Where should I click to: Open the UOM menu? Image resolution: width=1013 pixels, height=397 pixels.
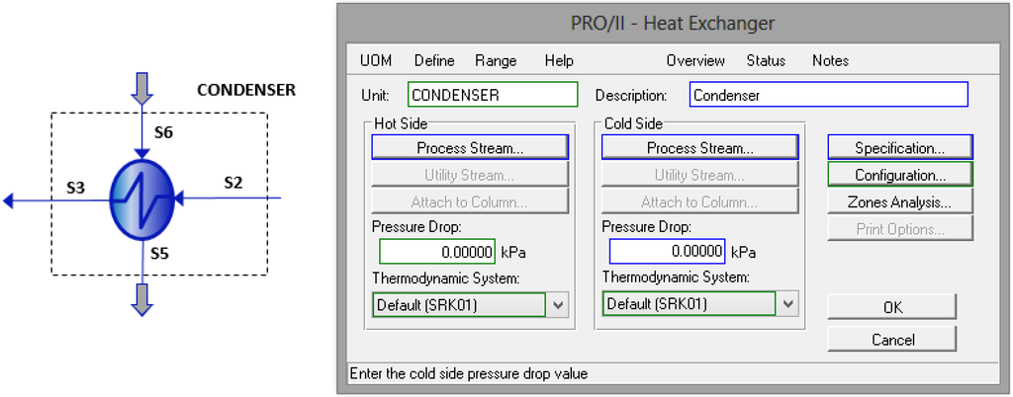(x=376, y=60)
